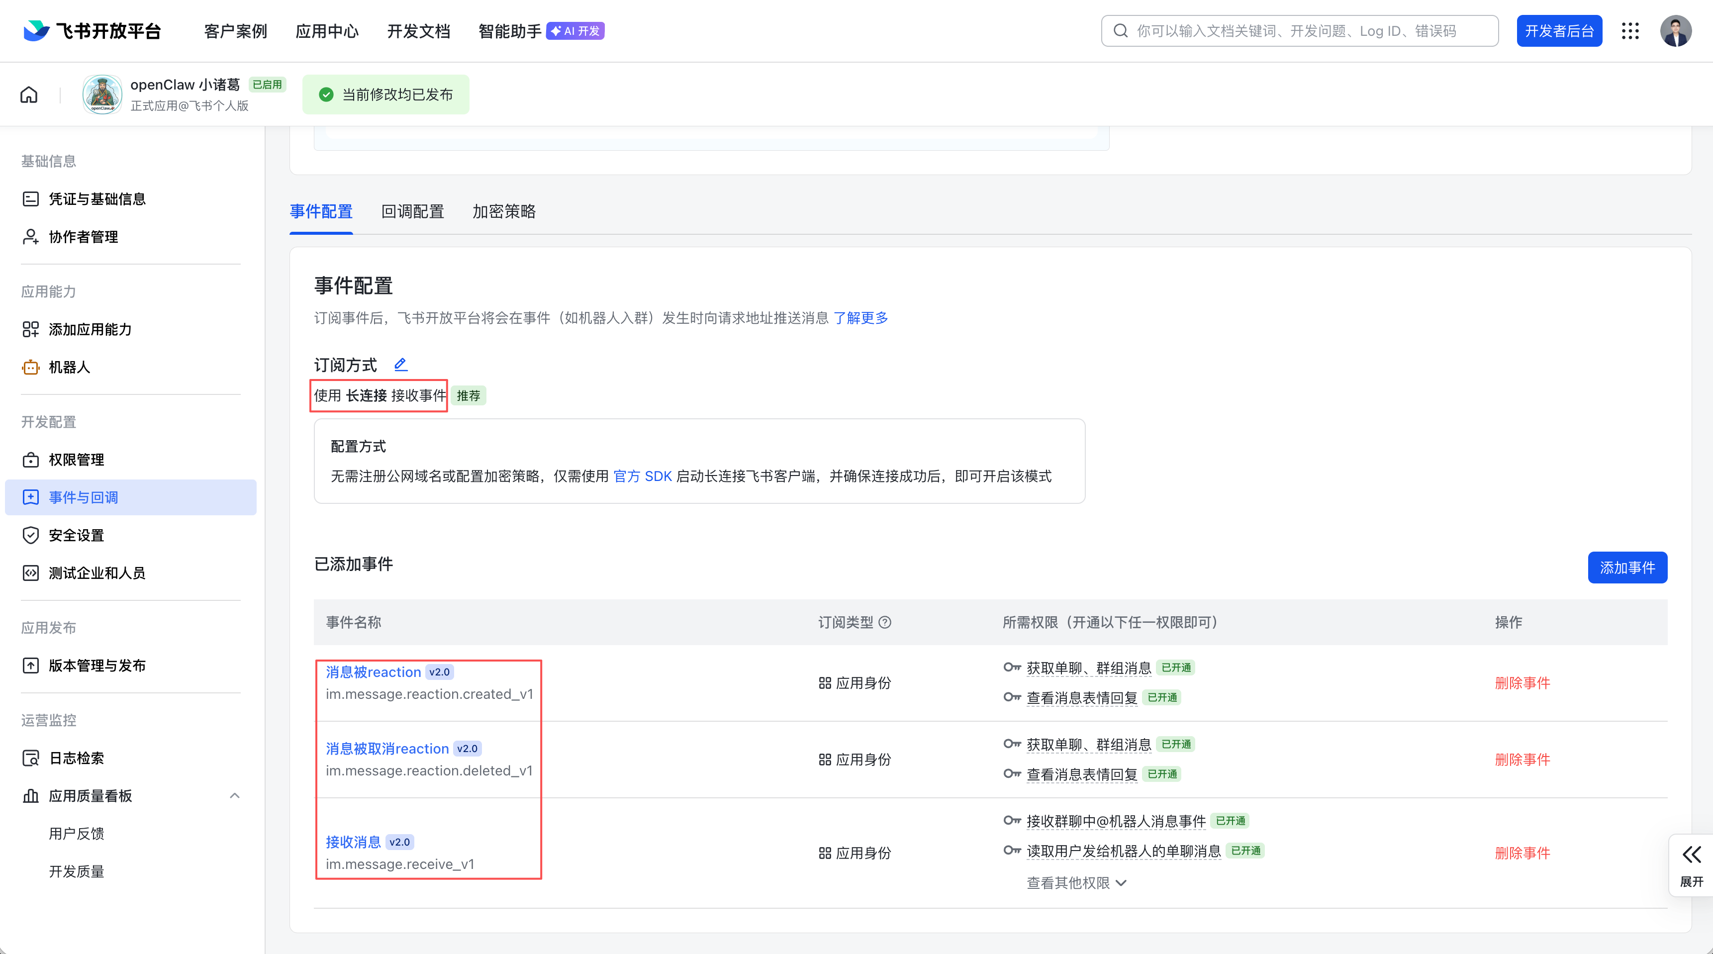Click the openClaw 小诸葛 app avatar
The height and width of the screenshot is (954, 1713).
102,95
